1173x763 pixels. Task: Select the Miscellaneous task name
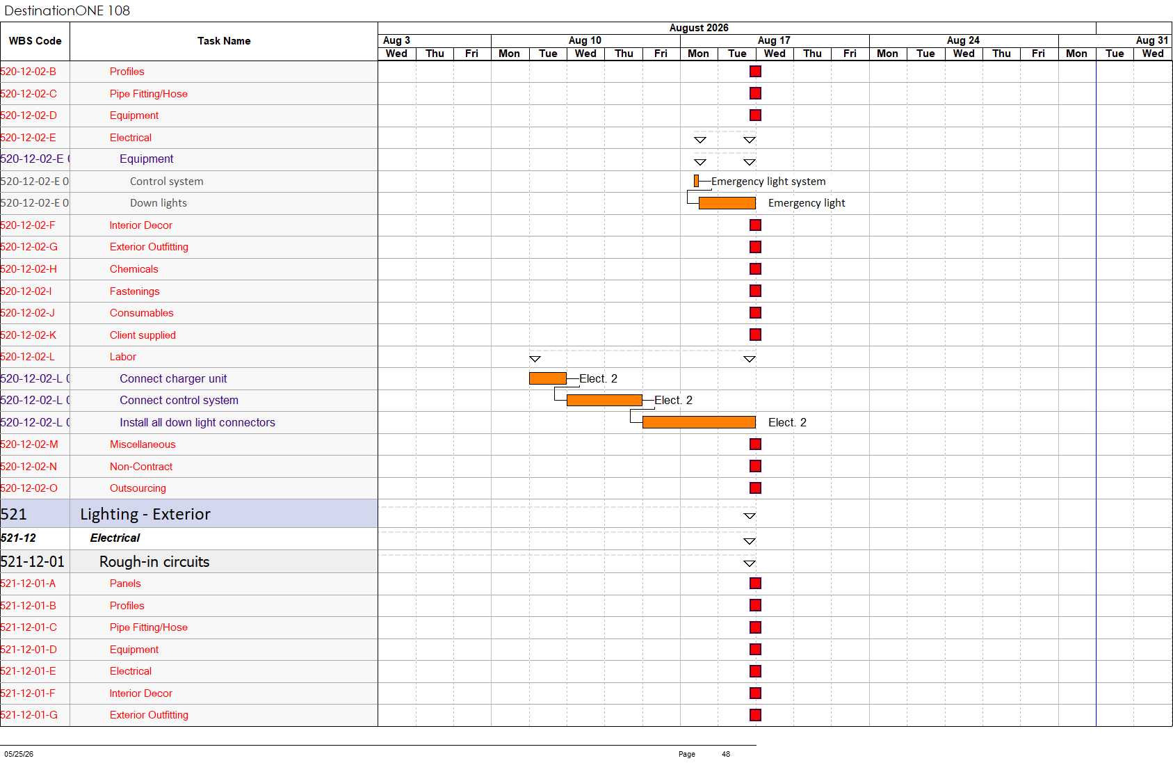[x=143, y=444]
